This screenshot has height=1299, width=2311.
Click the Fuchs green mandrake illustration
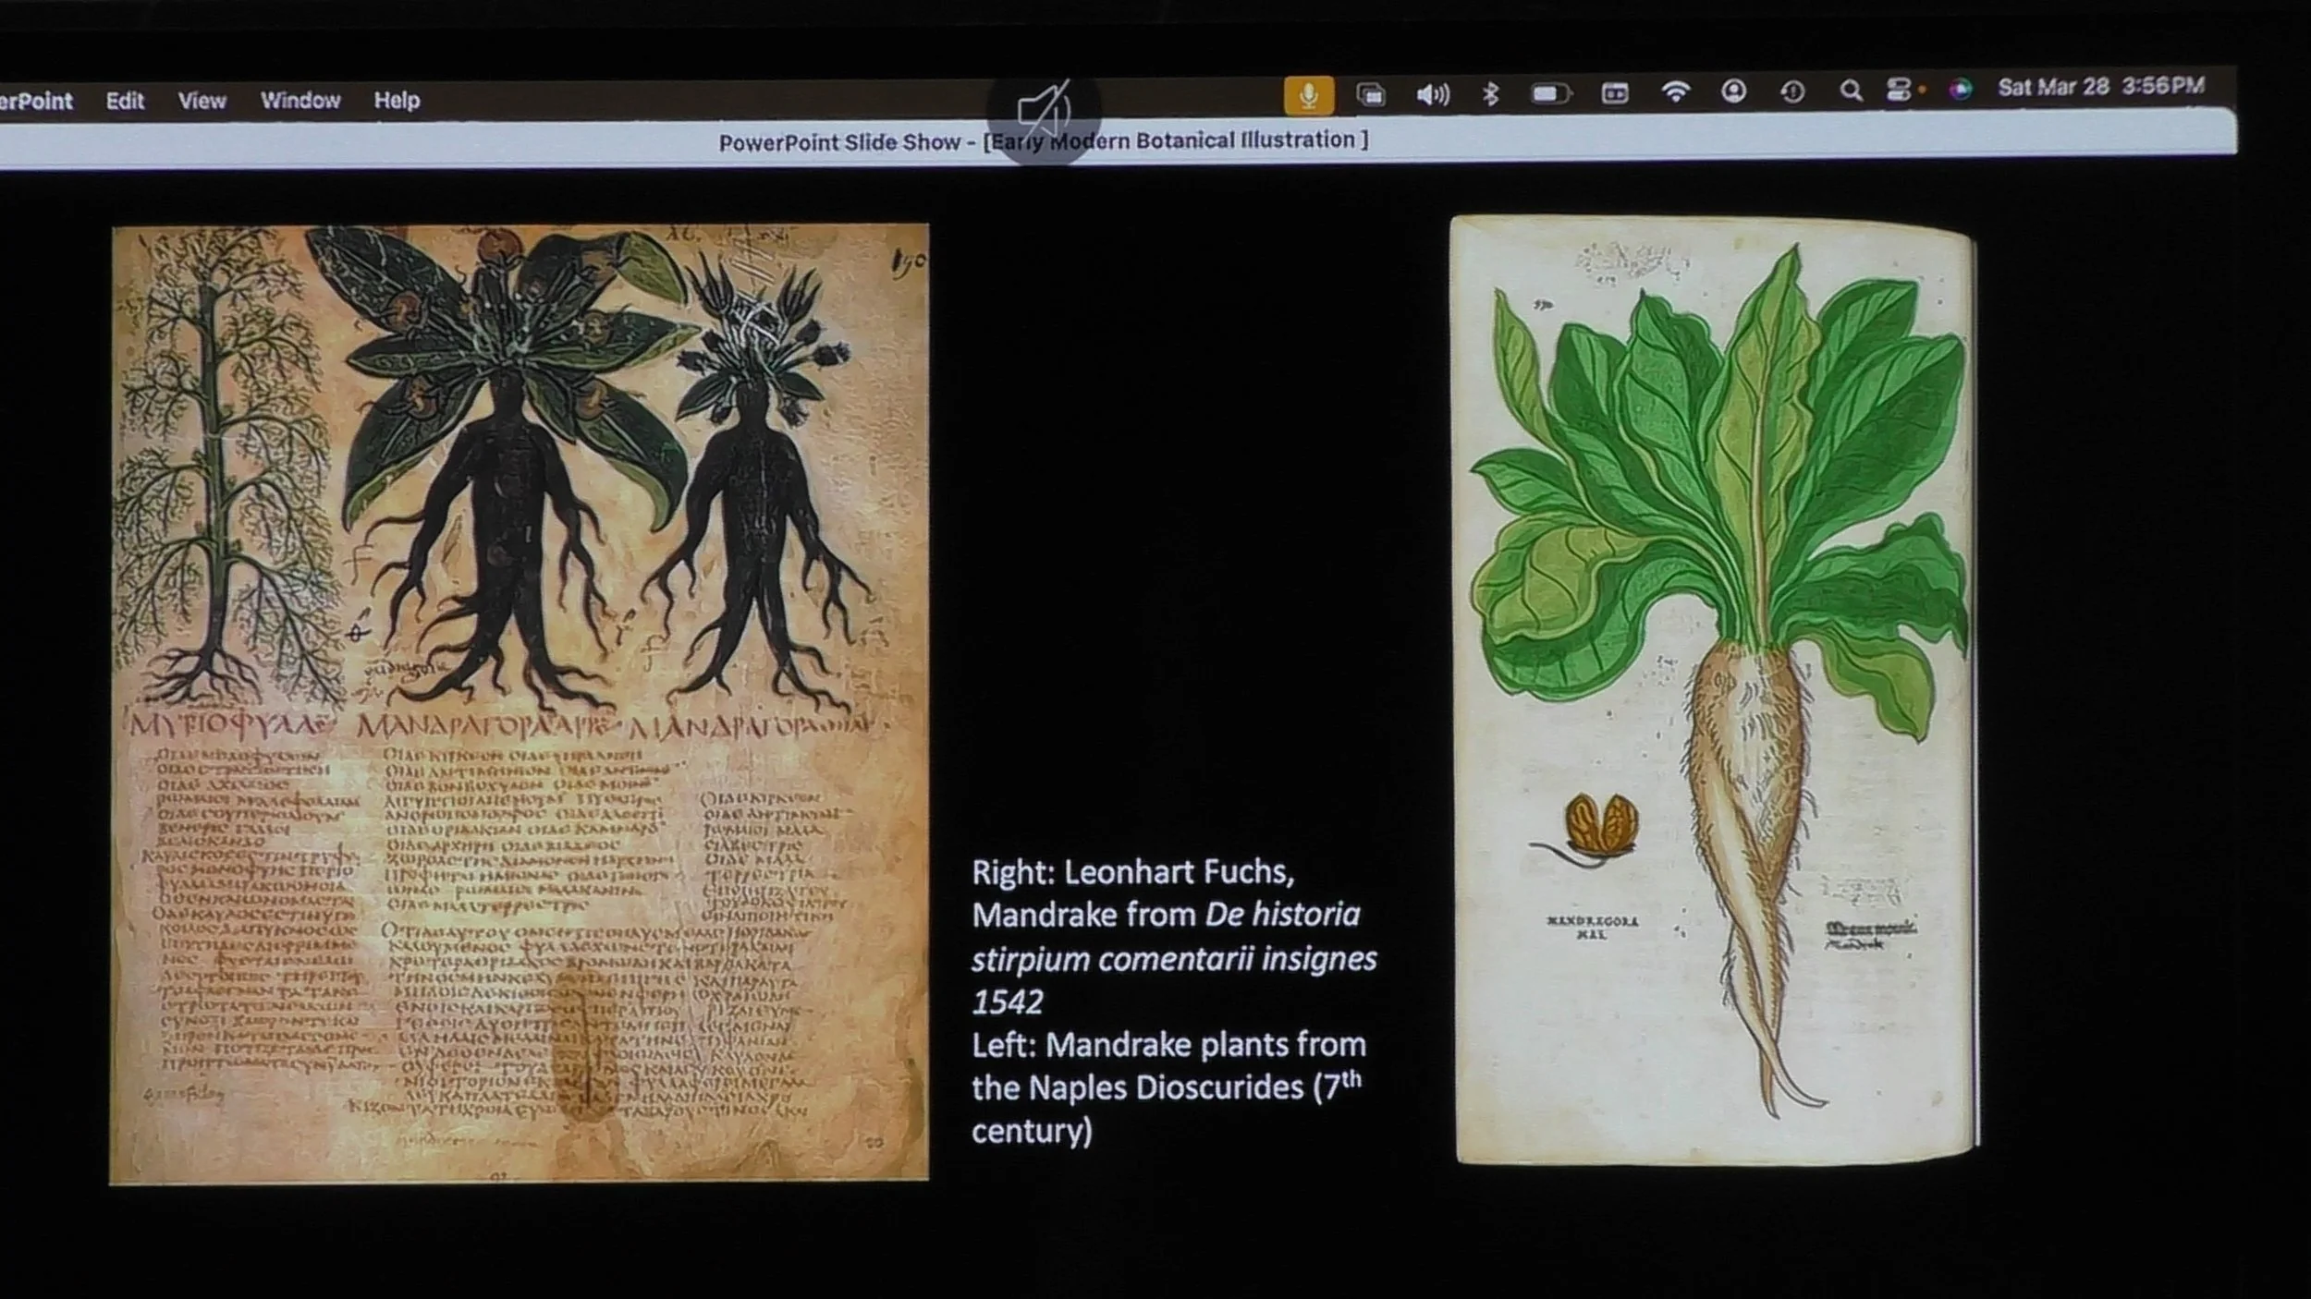pyautogui.click(x=1715, y=688)
